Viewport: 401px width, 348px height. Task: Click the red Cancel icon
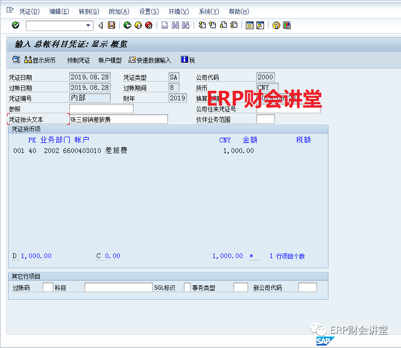pyautogui.click(x=149, y=25)
